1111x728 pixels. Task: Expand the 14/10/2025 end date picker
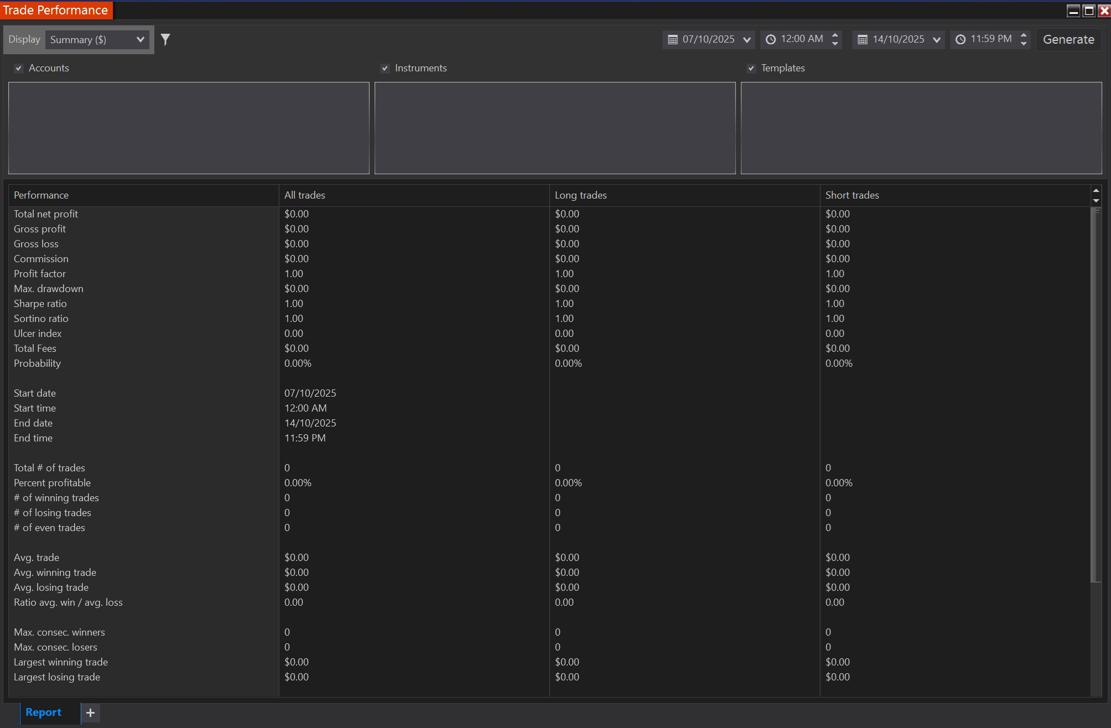click(937, 39)
